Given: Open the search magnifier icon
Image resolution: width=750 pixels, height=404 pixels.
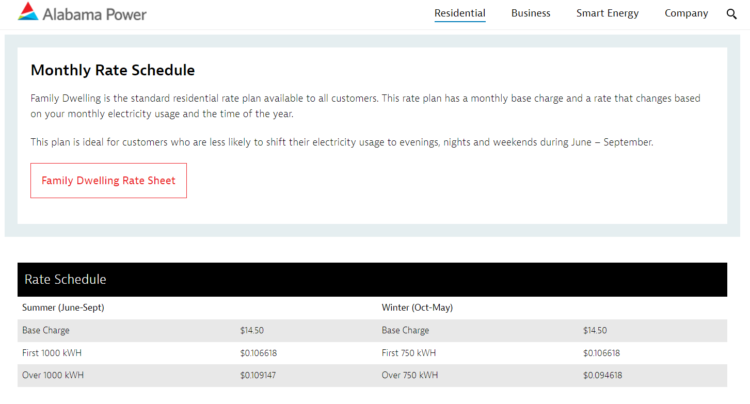Looking at the screenshot, I should (x=731, y=14).
